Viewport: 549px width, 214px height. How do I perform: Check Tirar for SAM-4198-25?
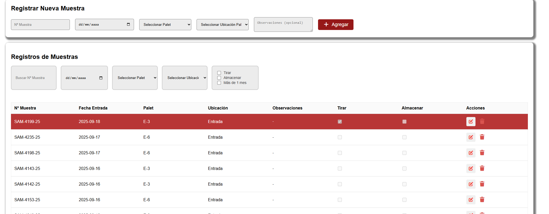click(x=340, y=153)
